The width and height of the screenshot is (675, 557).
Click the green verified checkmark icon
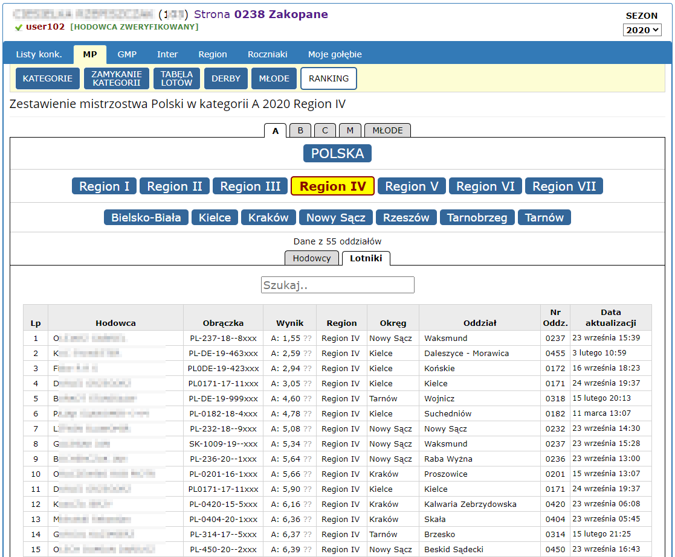coord(19,27)
